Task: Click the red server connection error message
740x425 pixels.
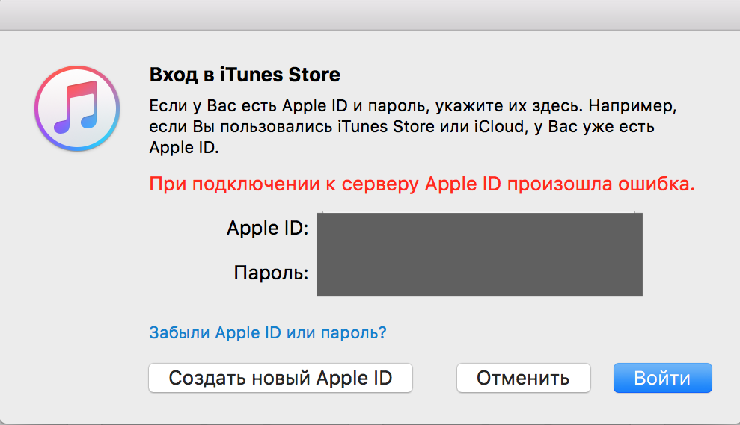Action: click(422, 184)
